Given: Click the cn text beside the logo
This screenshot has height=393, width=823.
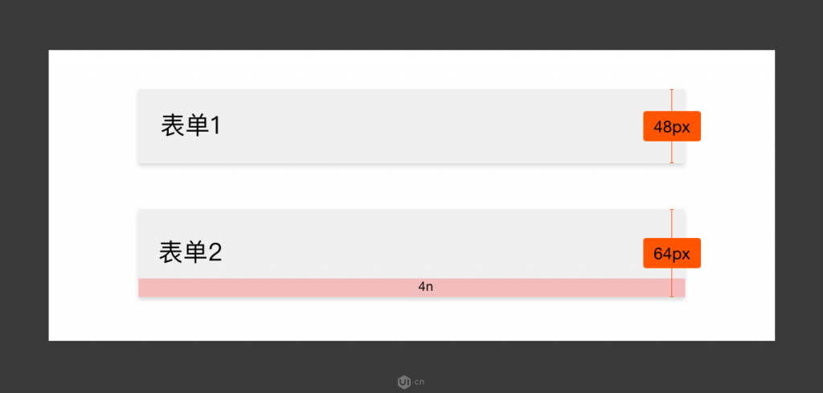Looking at the screenshot, I should pos(419,382).
